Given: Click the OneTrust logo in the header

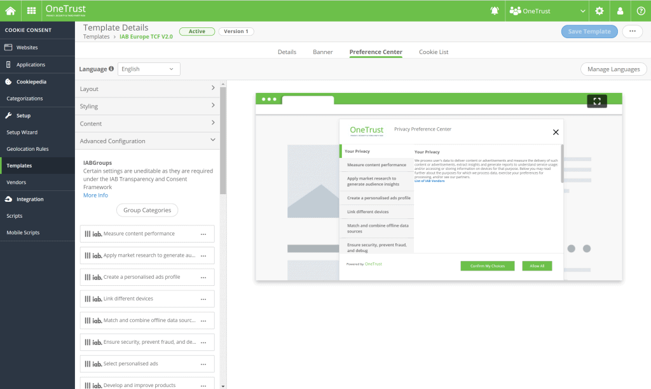Looking at the screenshot, I should pyautogui.click(x=65, y=10).
